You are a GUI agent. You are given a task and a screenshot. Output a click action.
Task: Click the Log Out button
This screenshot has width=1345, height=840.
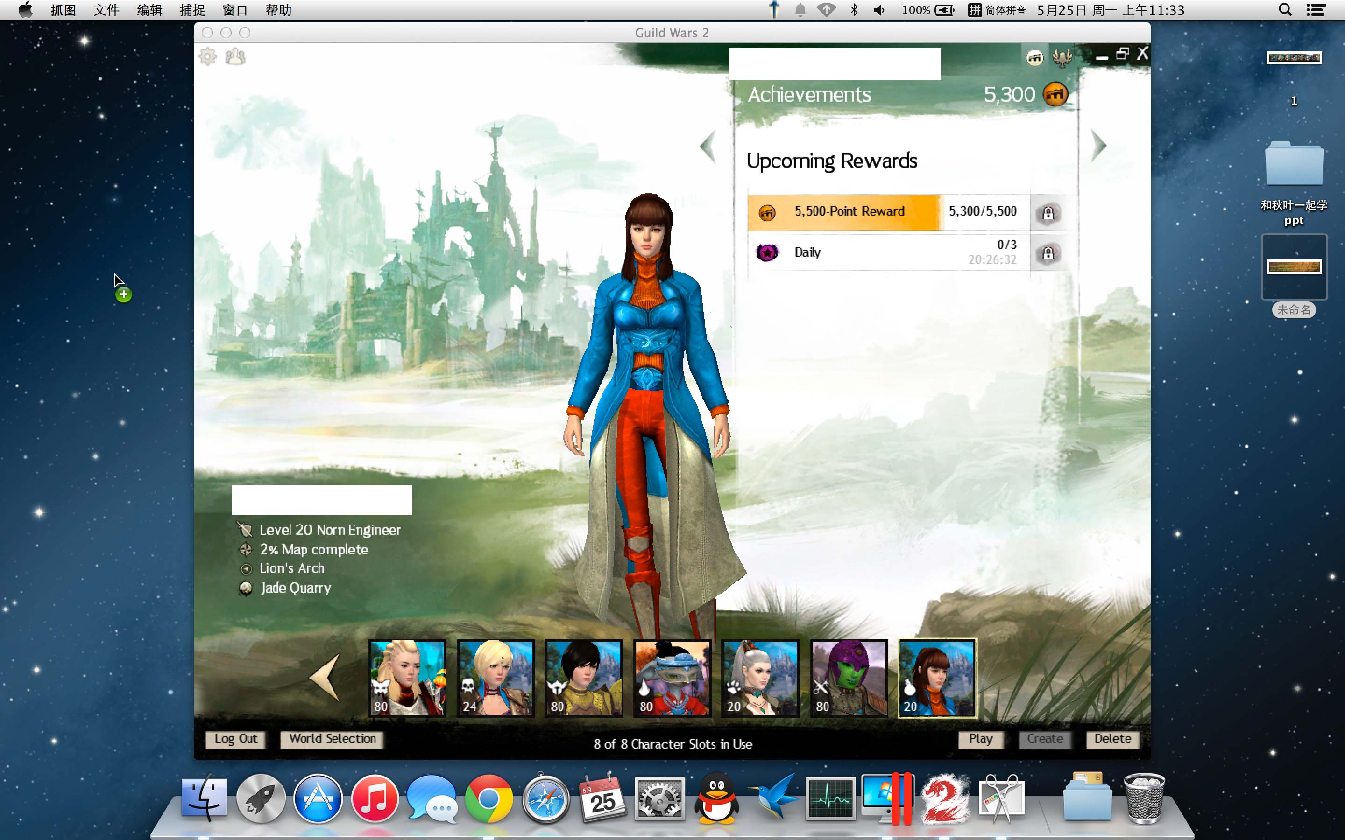pyautogui.click(x=236, y=739)
